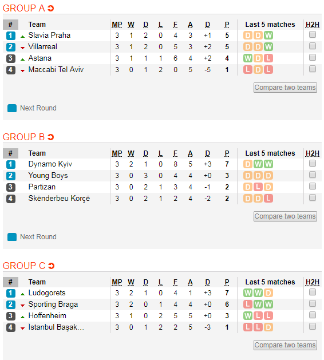This screenshot has width=324, height=360.
Task: Open Group B arrow icon
Action: tap(50, 137)
